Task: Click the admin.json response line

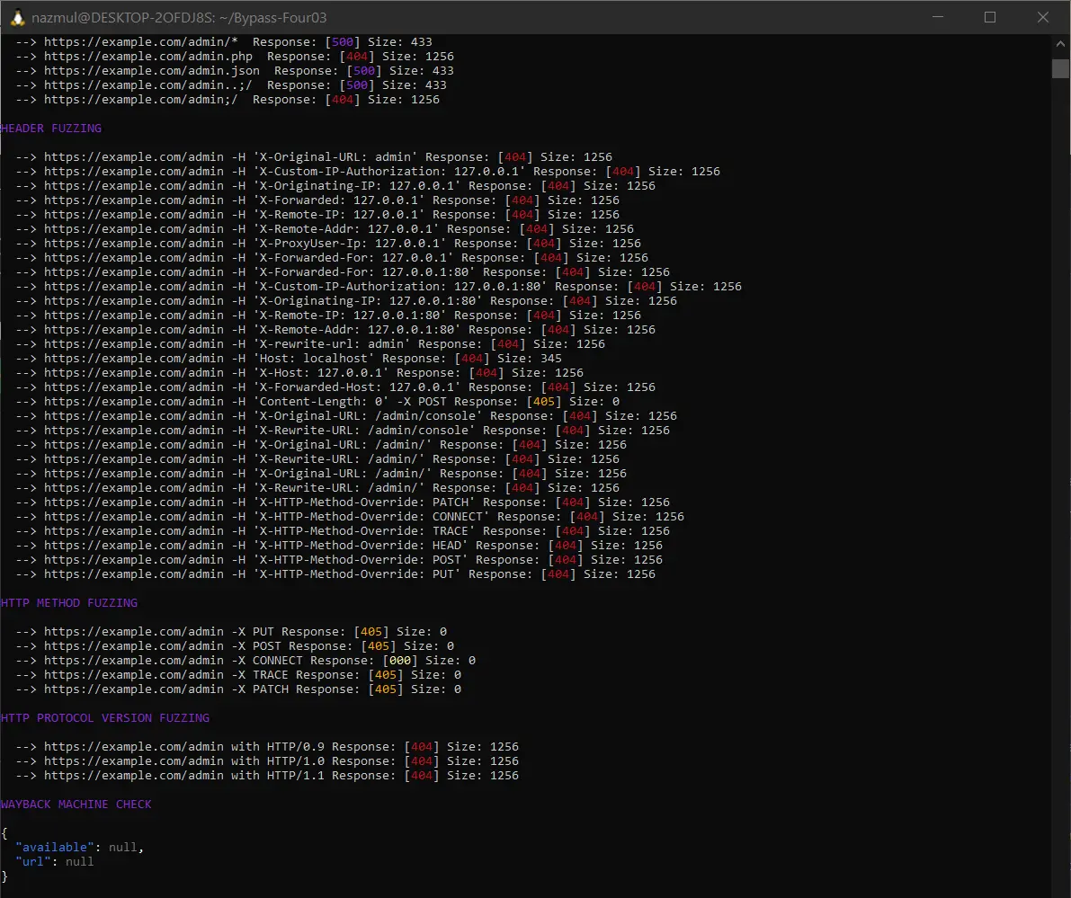Action: 235,71
